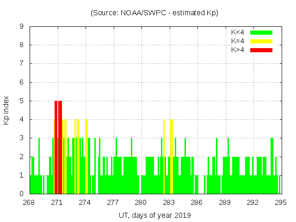
Task: Click the 'UT, days of year 2019' axis label
Action: tap(154, 215)
